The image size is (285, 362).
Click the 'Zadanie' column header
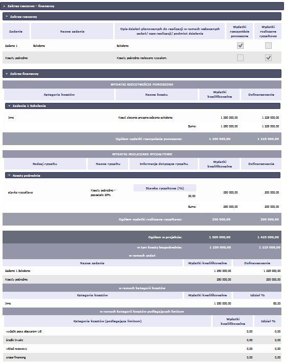16,31
